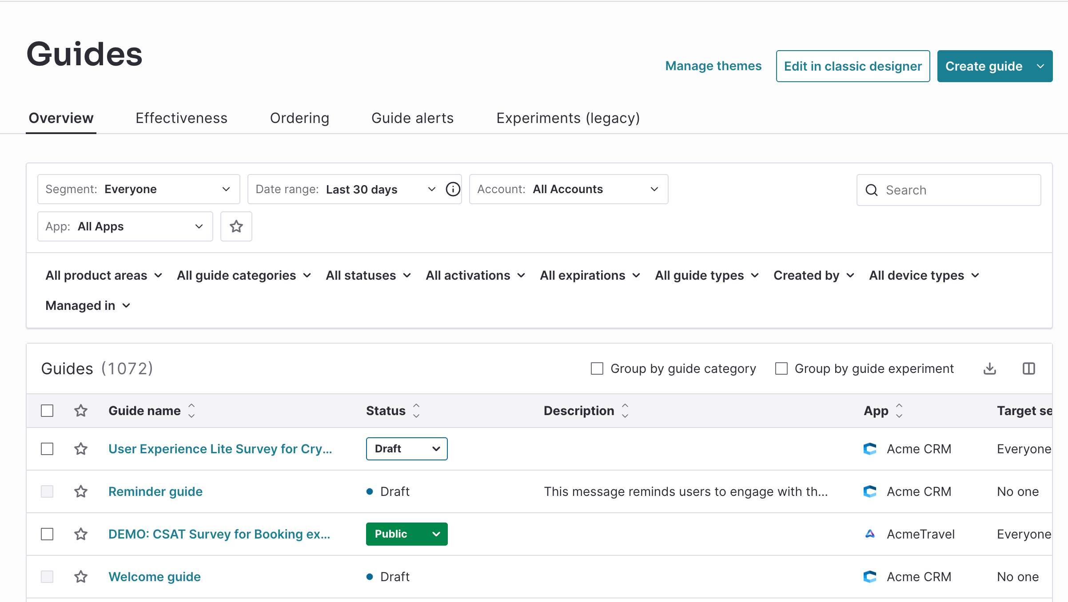Click Edit in classic designer button
Viewport: 1068px width, 602px height.
pyautogui.click(x=853, y=66)
